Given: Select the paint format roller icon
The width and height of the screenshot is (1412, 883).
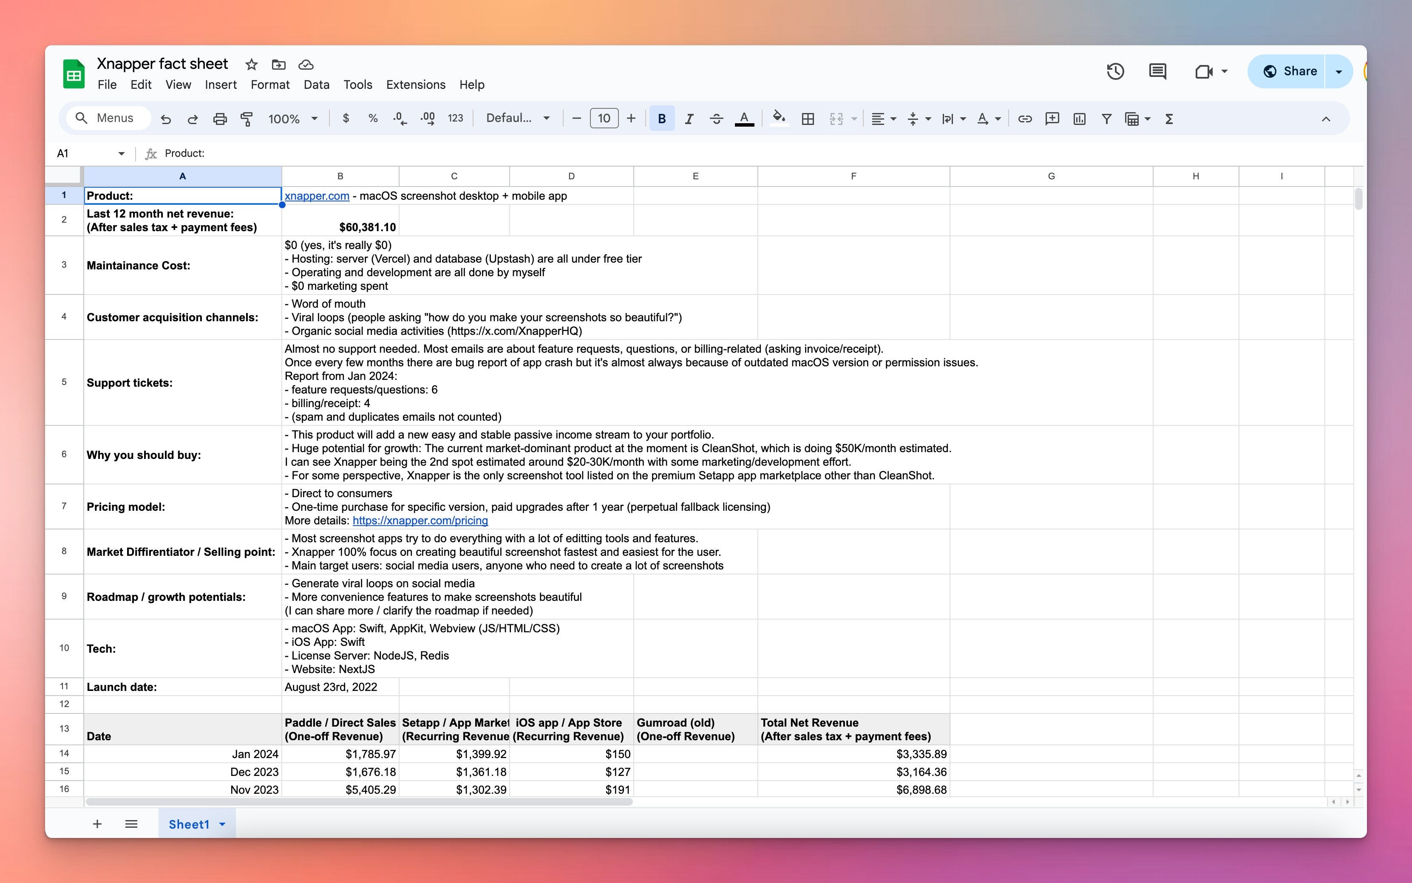Looking at the screenshot, I should point(247,119).
